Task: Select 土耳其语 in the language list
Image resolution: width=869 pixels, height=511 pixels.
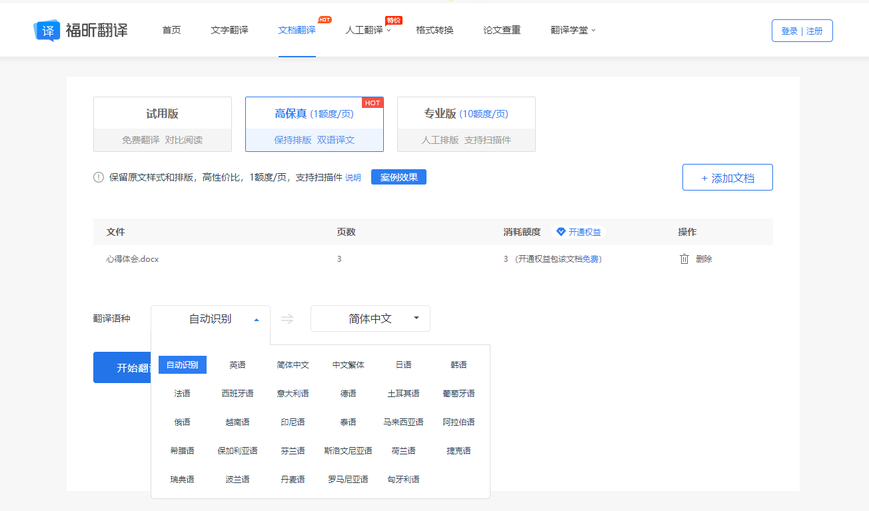Action: [404, 394]
